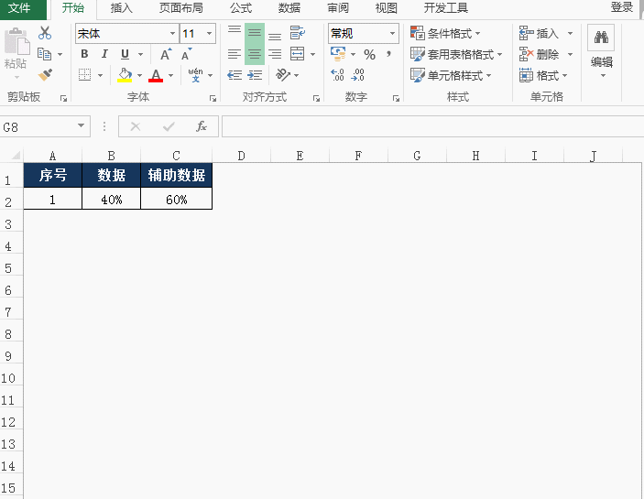Apply percent style
This screenshot has width=644, height=499.
(x=369, y=55)
